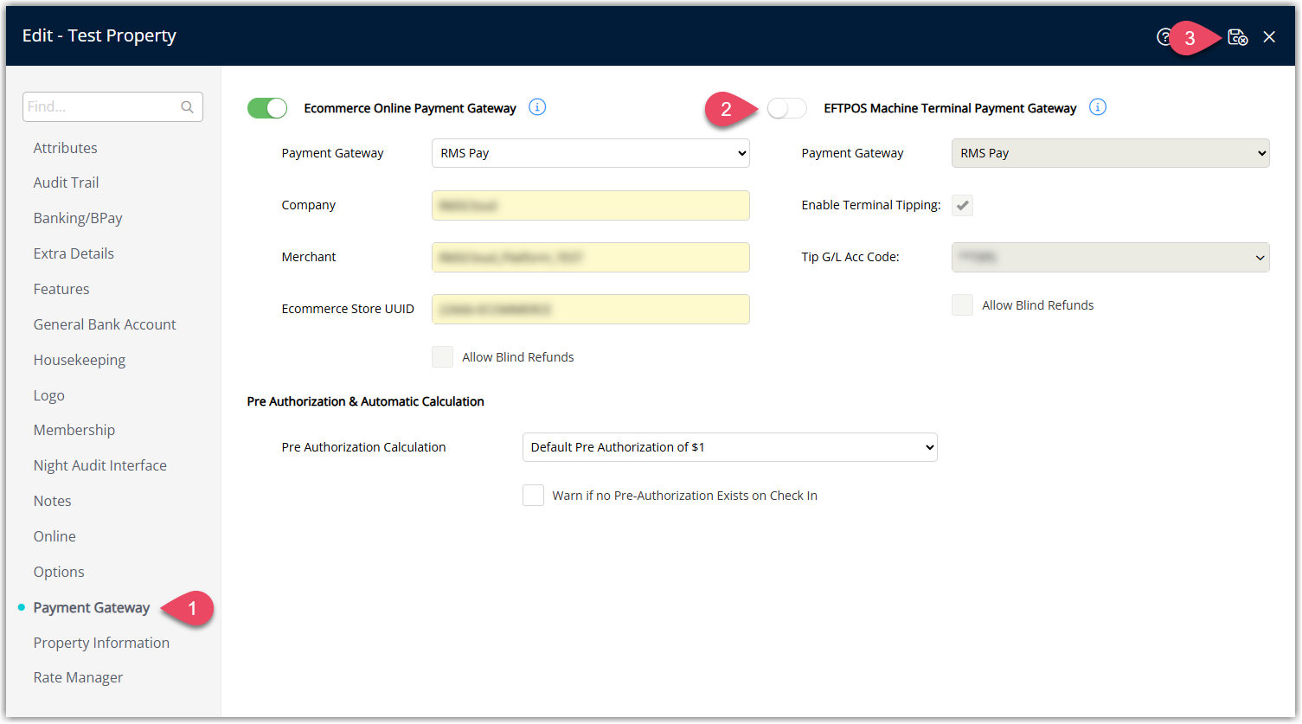The image size is (1302, 724).
Task: Click the Ecommerce Store UUID field
Action: 591,309
